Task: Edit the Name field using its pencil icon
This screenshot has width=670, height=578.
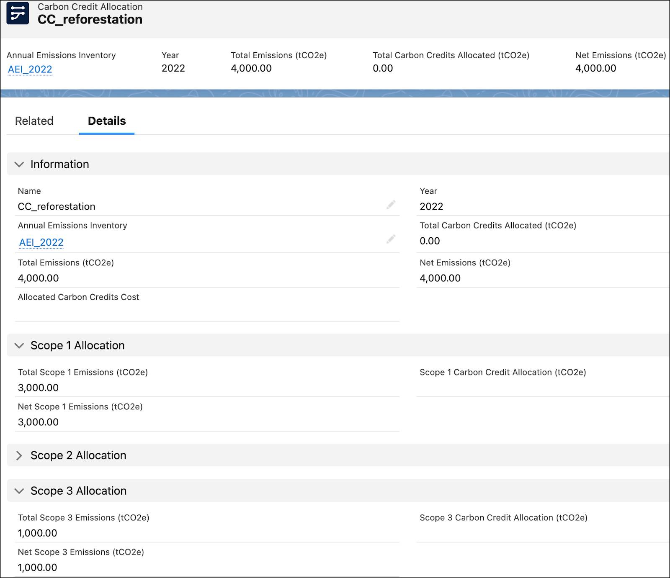Action: click(391, 205)
